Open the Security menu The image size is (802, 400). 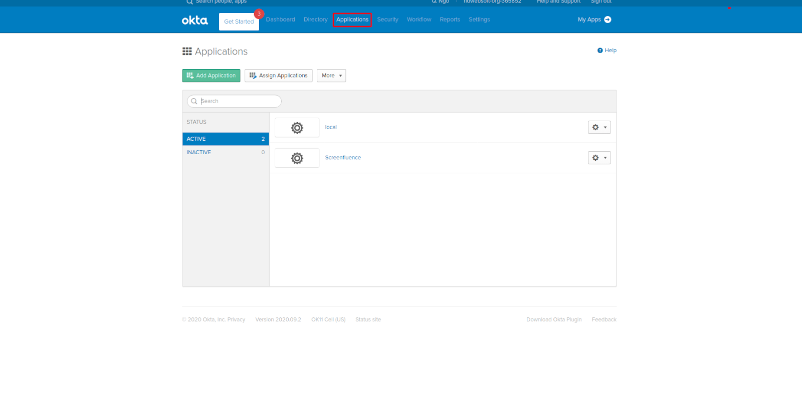coord(387,20)
